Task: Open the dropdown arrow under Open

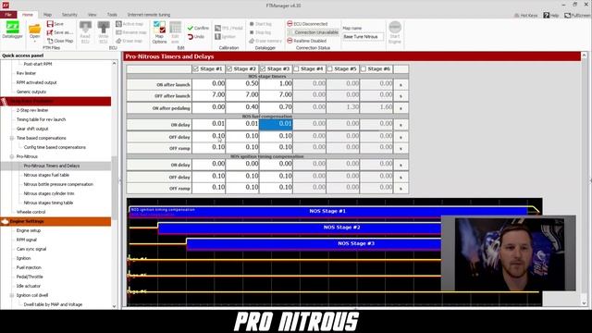Action: click(34, 41)
